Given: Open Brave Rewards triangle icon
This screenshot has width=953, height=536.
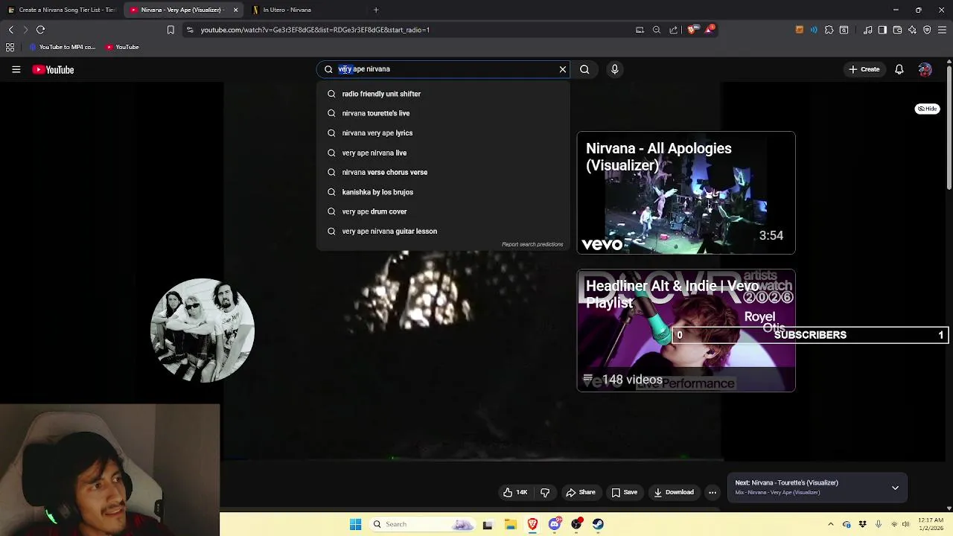Looking at the screenshot, I should click(x=710, y=30).
